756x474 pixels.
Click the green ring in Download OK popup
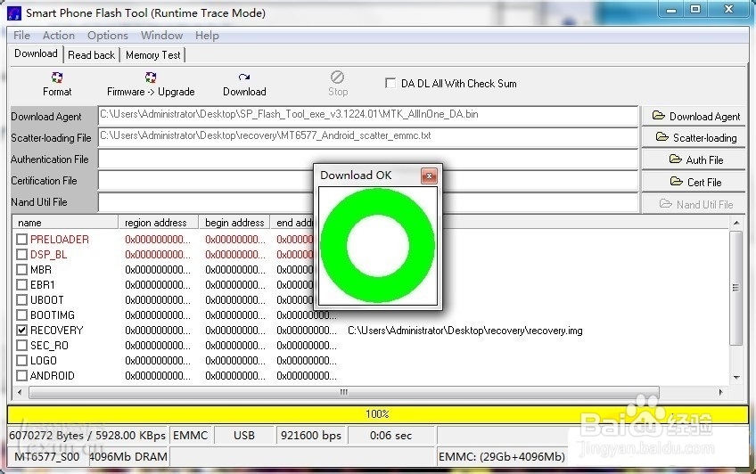[x=377, y=245]
